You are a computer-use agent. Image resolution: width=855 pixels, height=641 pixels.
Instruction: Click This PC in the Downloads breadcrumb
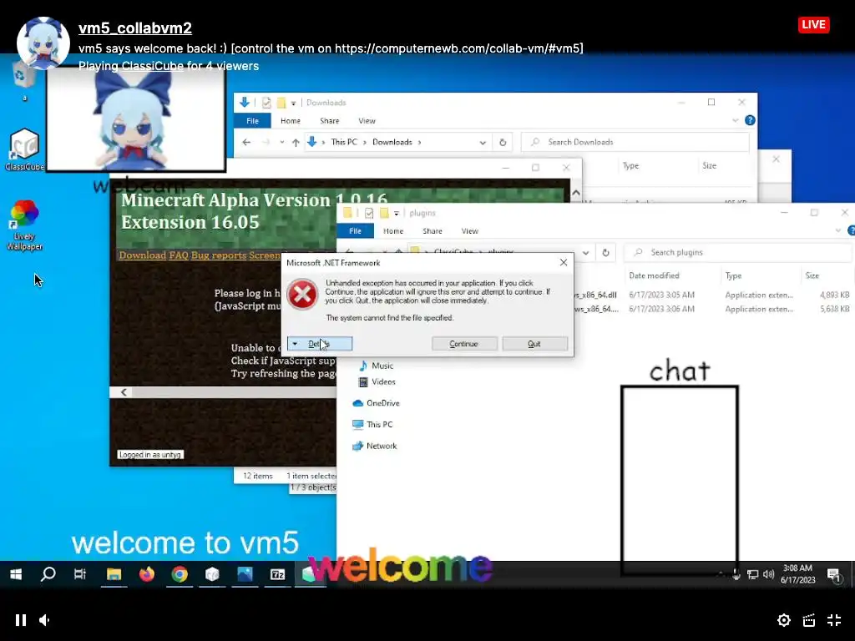344,142
